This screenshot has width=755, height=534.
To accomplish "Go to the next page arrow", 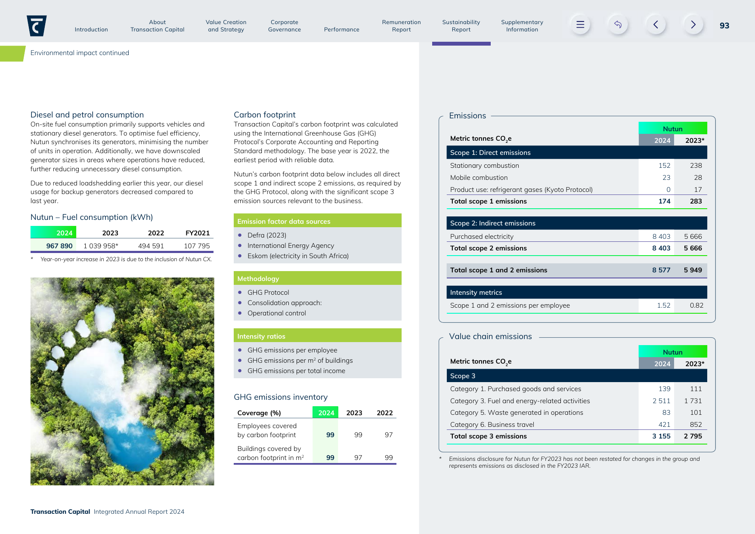I will point(693,25).
